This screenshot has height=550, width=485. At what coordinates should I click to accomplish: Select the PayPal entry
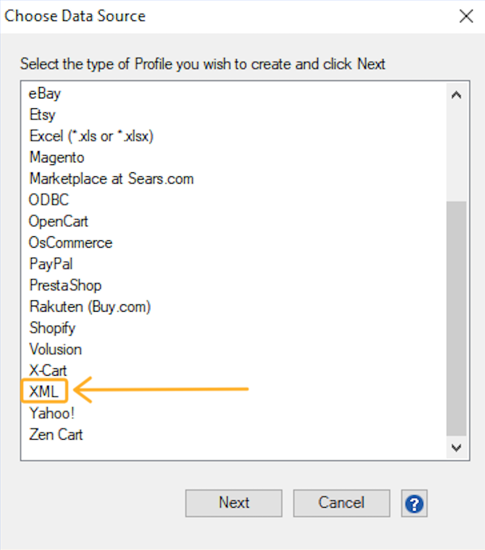[x=51, y=264]
